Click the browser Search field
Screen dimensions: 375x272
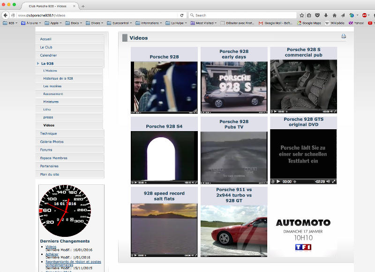(242, 15)
